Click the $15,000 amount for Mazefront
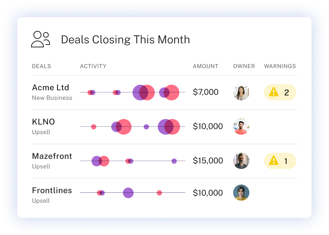The width and height of the screenshot is (329, 235). pyautogui.click(x=208, y=161)
